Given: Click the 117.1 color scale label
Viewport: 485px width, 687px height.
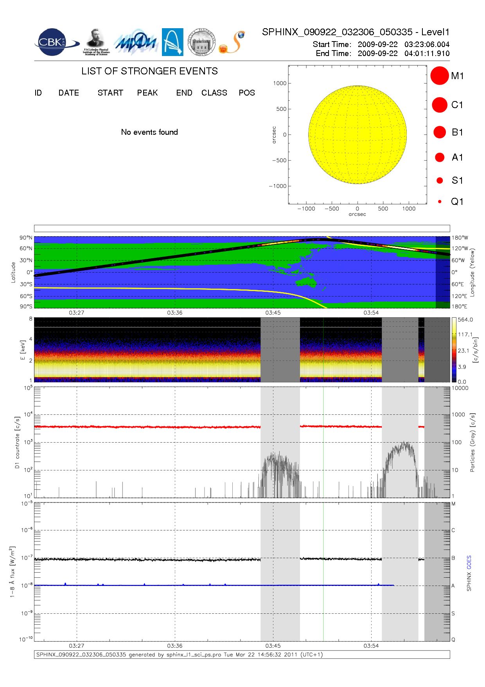Looking at the screenshot, I should [465, 334].
